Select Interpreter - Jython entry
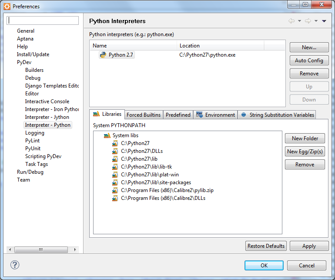The width and height of the screenshot is (335, 280). [47, 117]
